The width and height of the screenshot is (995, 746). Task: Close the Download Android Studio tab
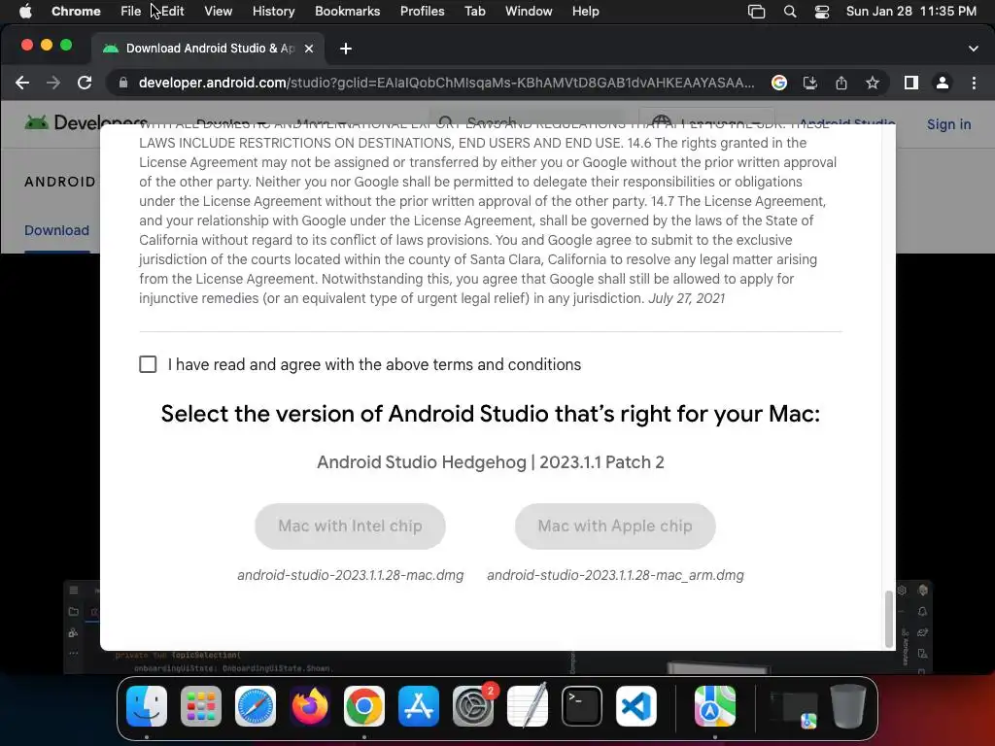coord(308,49)
